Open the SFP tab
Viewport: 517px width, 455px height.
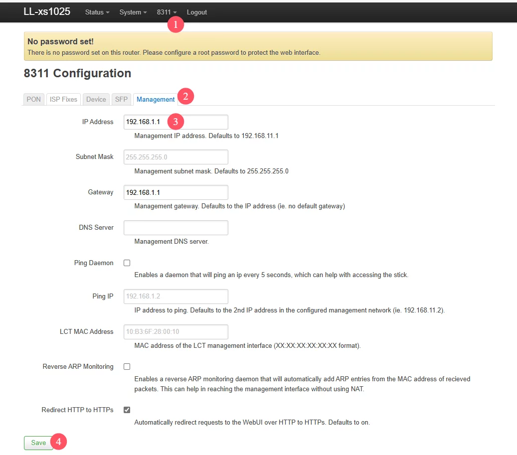[x=121, y=99]
